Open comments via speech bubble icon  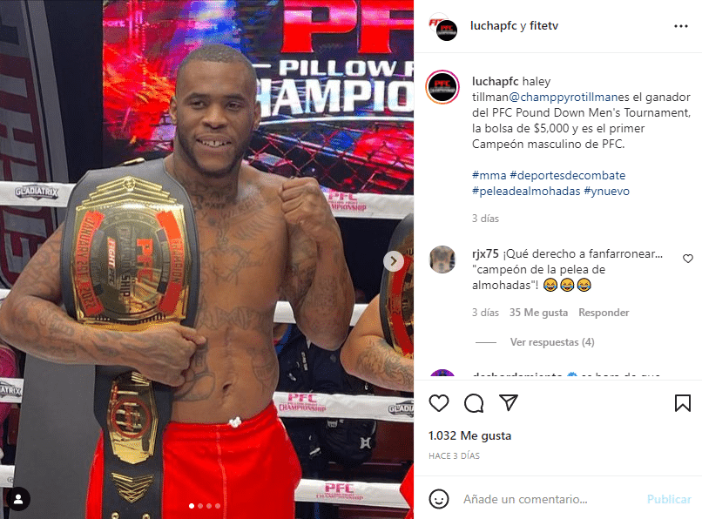(474, 403)
